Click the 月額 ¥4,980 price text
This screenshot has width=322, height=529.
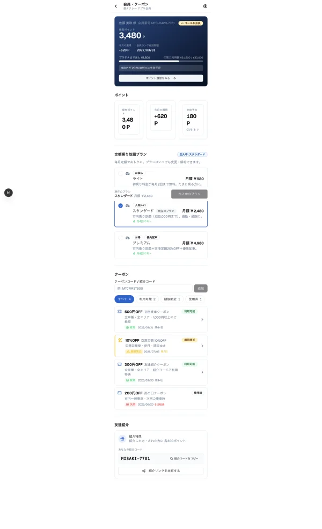click(x=193, y=243)
